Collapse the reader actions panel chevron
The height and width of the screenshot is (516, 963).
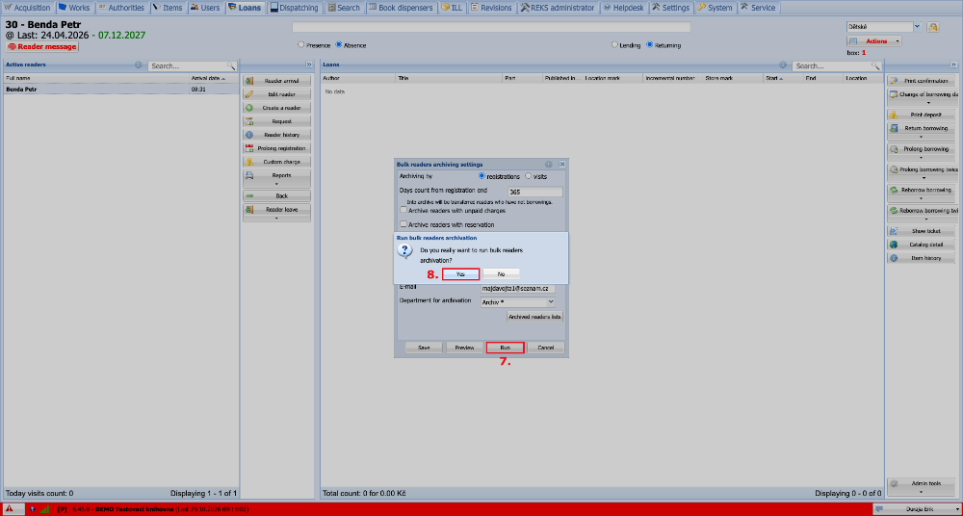pyautogui.click(x=309, y=64)
